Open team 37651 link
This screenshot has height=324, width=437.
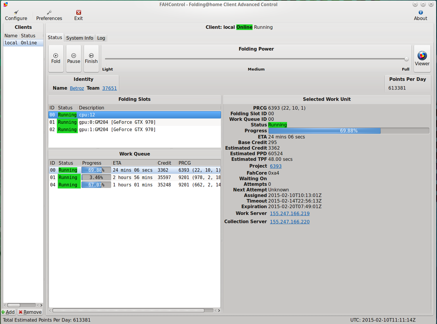tap(110, 88)
